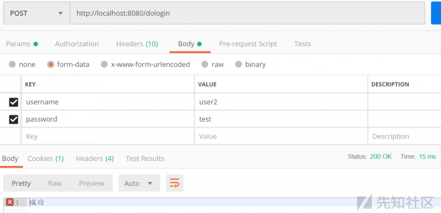Click the wrap lines icon in the response toolbar
Image resolution: width=441 pixels, height=213 pixels.
(x=174, y=183)
